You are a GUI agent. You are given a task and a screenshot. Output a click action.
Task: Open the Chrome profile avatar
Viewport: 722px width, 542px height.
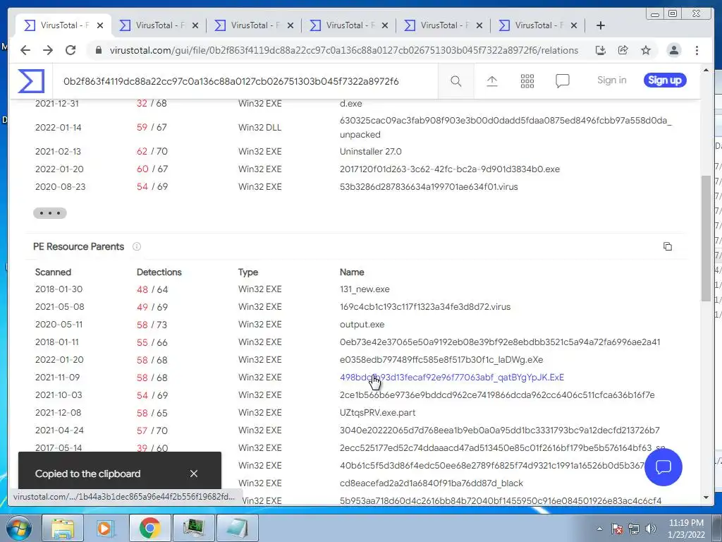pos(673,50)
